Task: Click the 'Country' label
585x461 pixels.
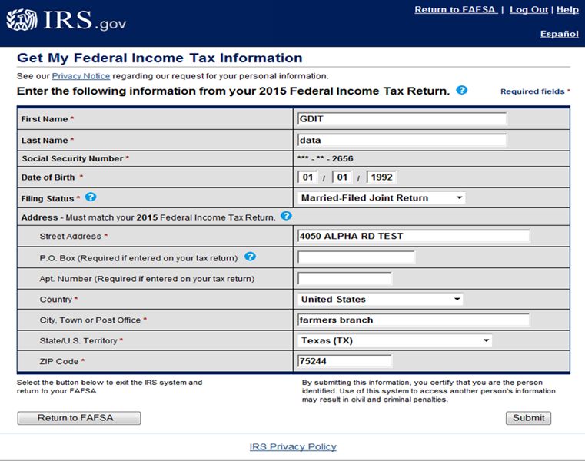Action: [x=55, y=300]
